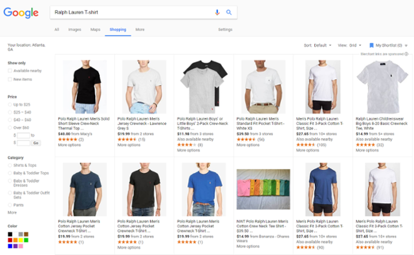
Task: Expand More under the Category list
Action: 12,212
